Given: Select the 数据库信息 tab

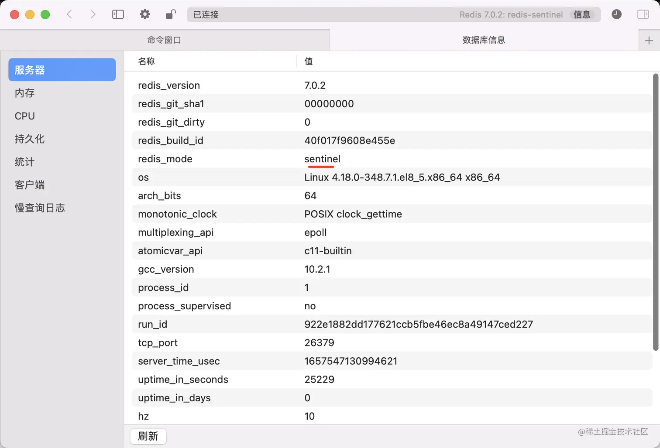Looking at the screenshot, I should [483, 40].
